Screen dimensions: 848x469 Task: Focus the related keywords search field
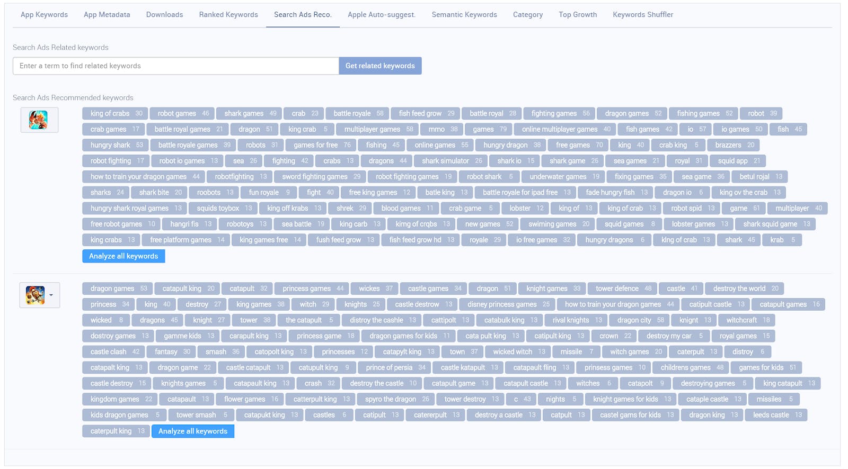tap(175, 66)
